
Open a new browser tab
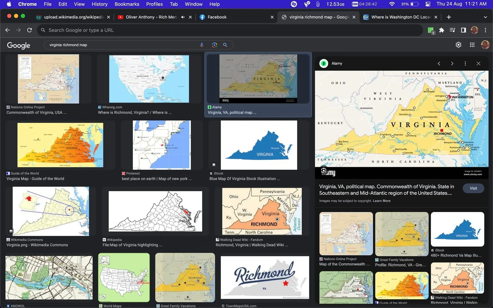click(449, 17)
